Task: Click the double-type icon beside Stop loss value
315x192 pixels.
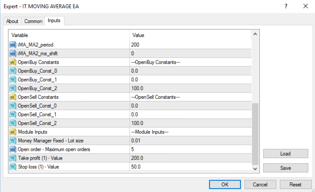Action: 13,167
